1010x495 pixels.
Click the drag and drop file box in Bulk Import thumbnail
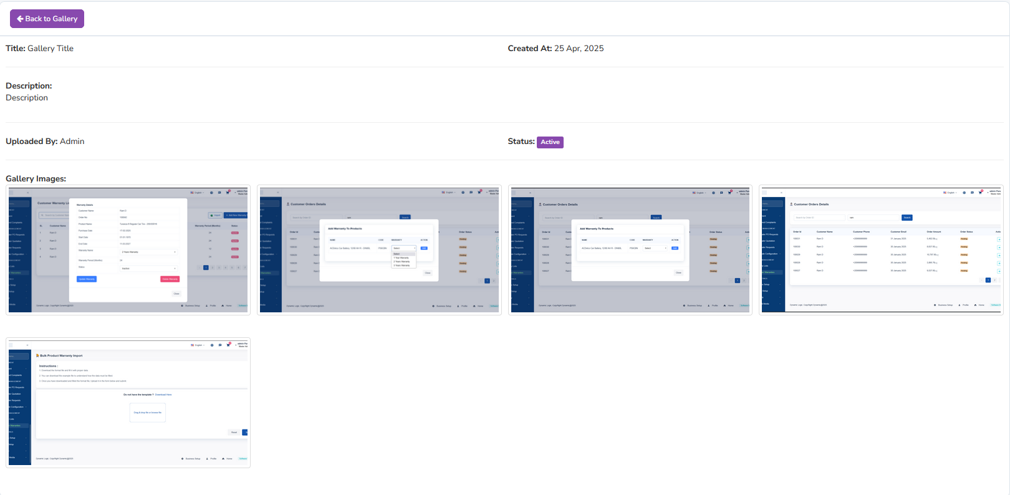[148, 413]
